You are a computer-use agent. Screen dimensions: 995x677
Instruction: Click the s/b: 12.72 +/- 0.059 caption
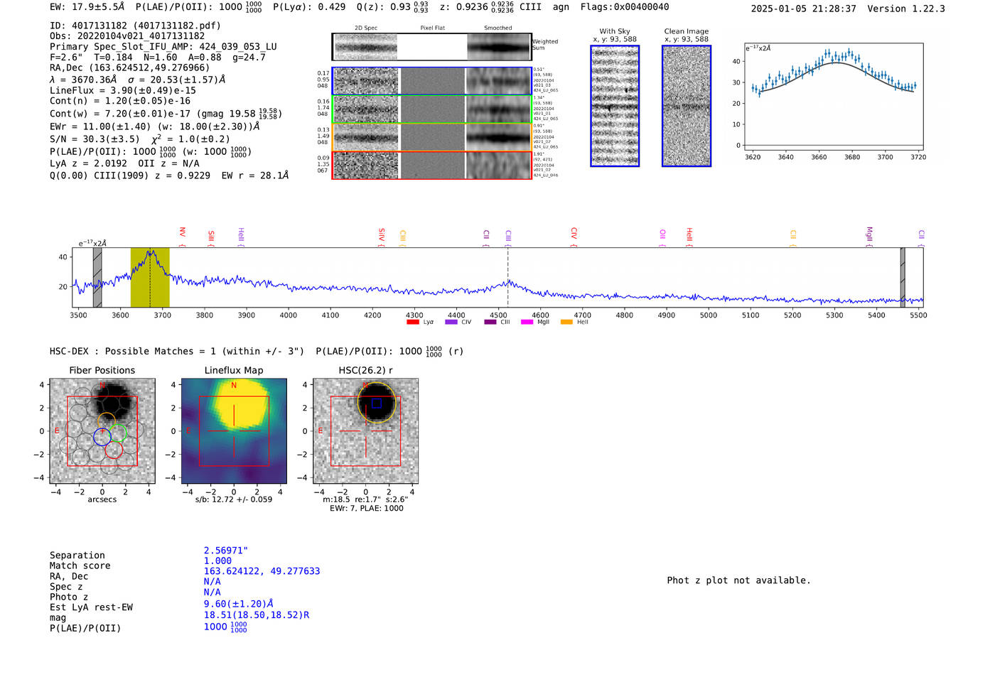pos(234,499)
